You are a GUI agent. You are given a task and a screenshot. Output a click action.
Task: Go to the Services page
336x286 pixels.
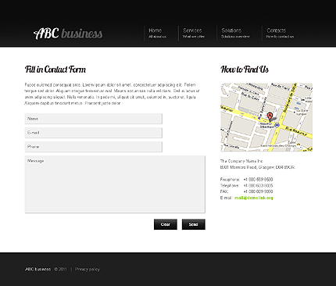coord(194,33)
